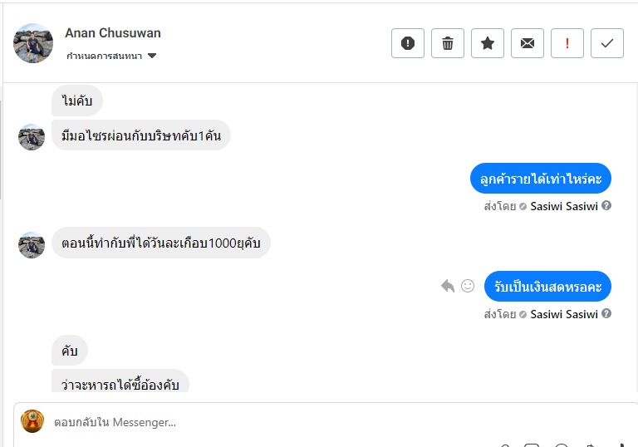Click help icon after Sasiwi Sasiwi under รับเป็นเงินสดหรอคะ
638x447 pixels.
(x=606, y=313)
